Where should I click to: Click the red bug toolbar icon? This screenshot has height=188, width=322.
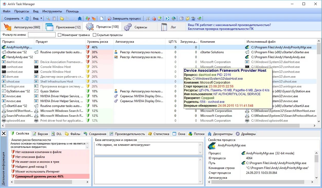(x=154, y=19)
